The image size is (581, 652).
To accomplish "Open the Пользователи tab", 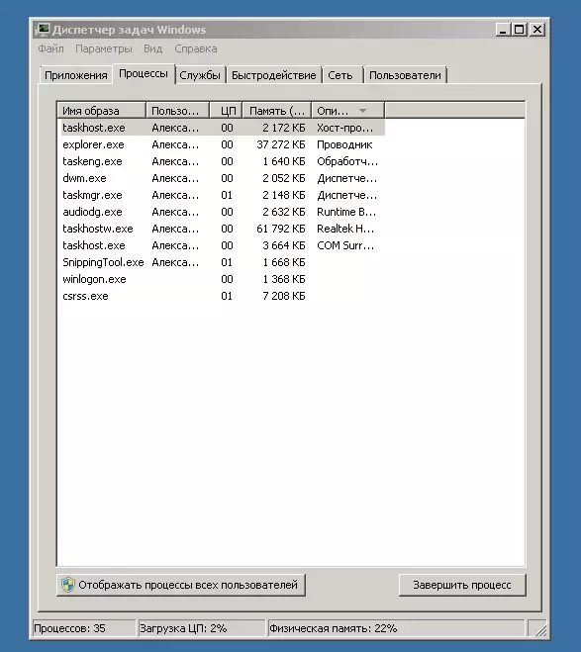I will tap(405, 75).
